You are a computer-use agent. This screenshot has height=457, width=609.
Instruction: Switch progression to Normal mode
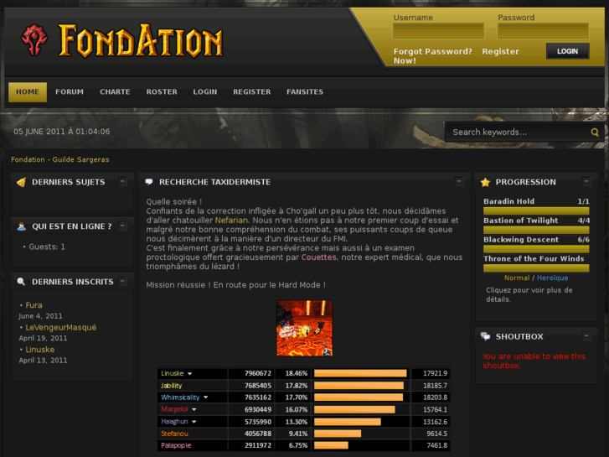tap(517, 278)
